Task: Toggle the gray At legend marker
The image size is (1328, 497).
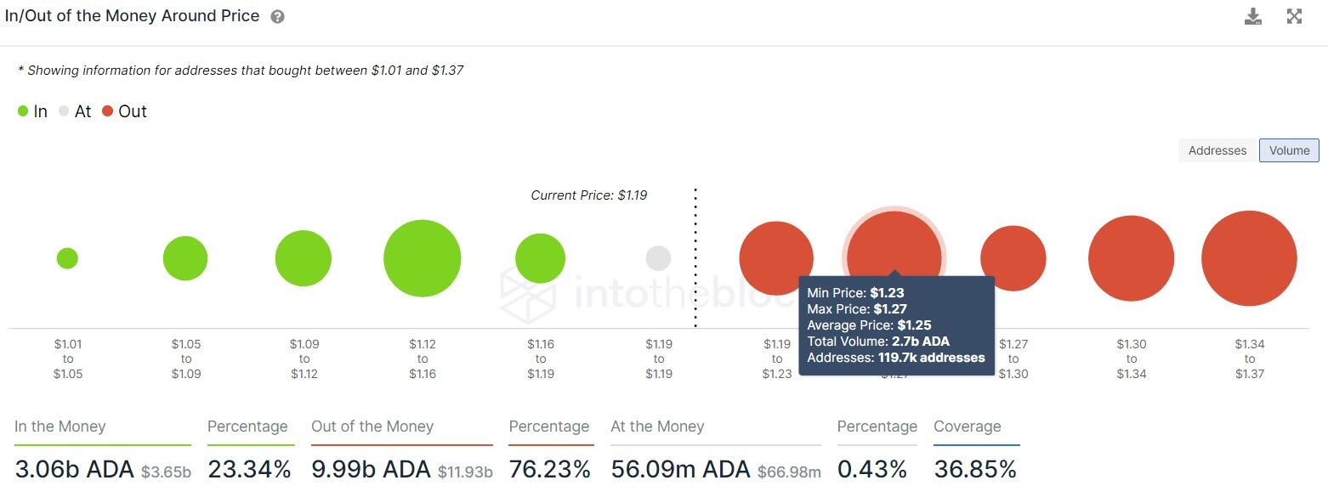Action: tap(64, 111)
